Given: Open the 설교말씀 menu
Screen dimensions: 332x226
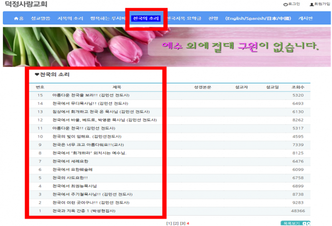Looking at the screenshot, I should click(x=40, y=18).
